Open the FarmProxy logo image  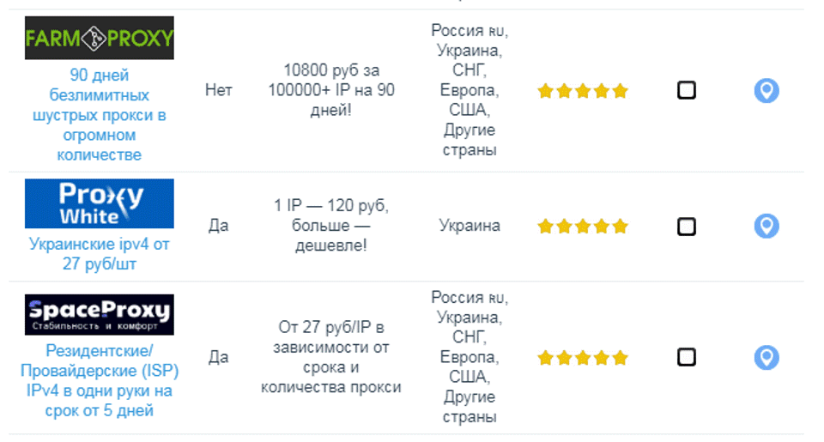[x=100, y=38]
